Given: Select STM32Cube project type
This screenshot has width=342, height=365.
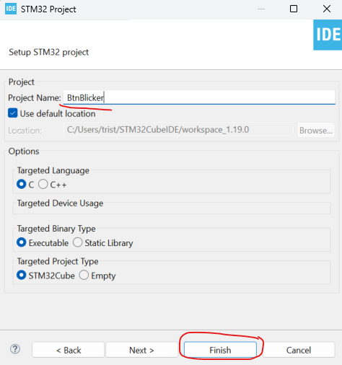Looking at the screenshot, I should 22,275.
